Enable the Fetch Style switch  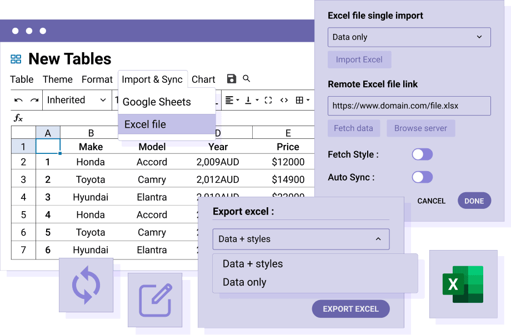422,154
